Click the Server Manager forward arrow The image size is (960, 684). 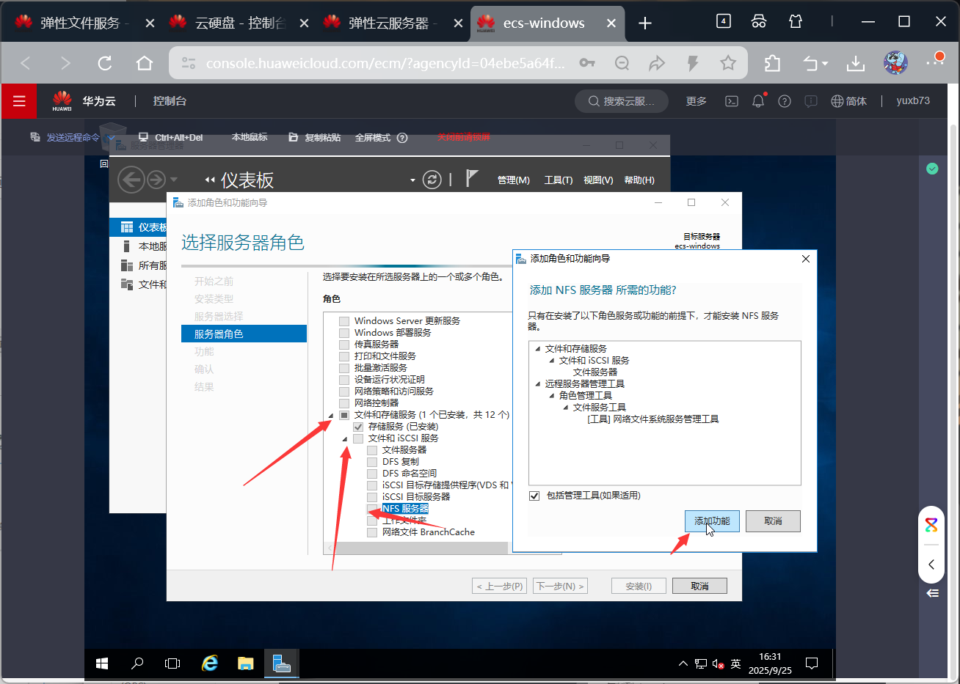tap(156, 180)
